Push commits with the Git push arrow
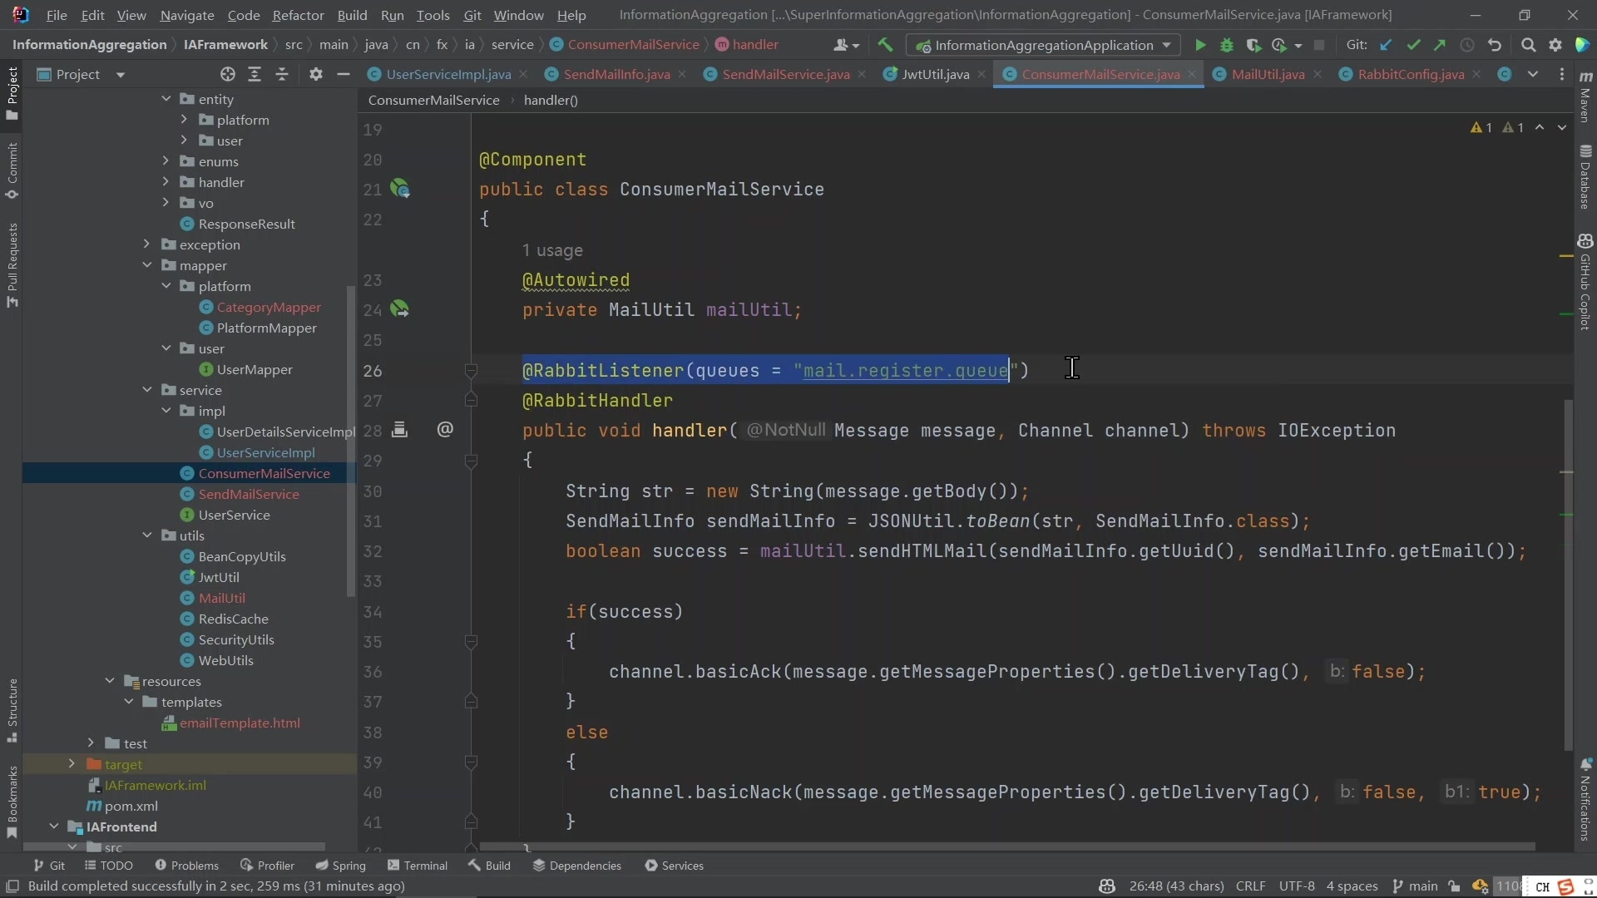The width and height of the screenshot is (1597, 898). [x=1440, y=45]
